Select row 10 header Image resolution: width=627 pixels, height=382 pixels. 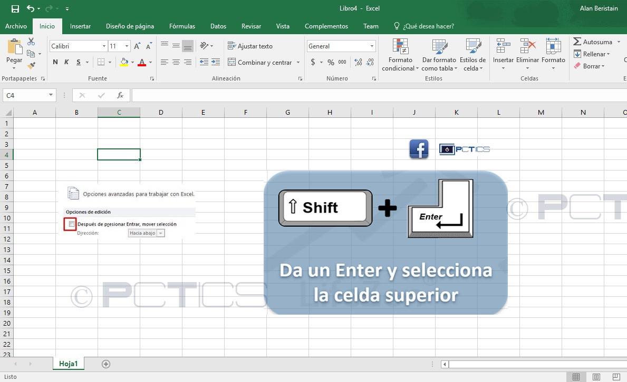click(7, 218)
